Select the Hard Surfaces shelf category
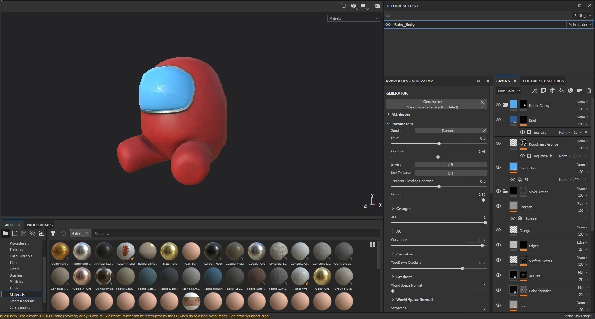This screenshot has height=319, width=595. point(21,256)
